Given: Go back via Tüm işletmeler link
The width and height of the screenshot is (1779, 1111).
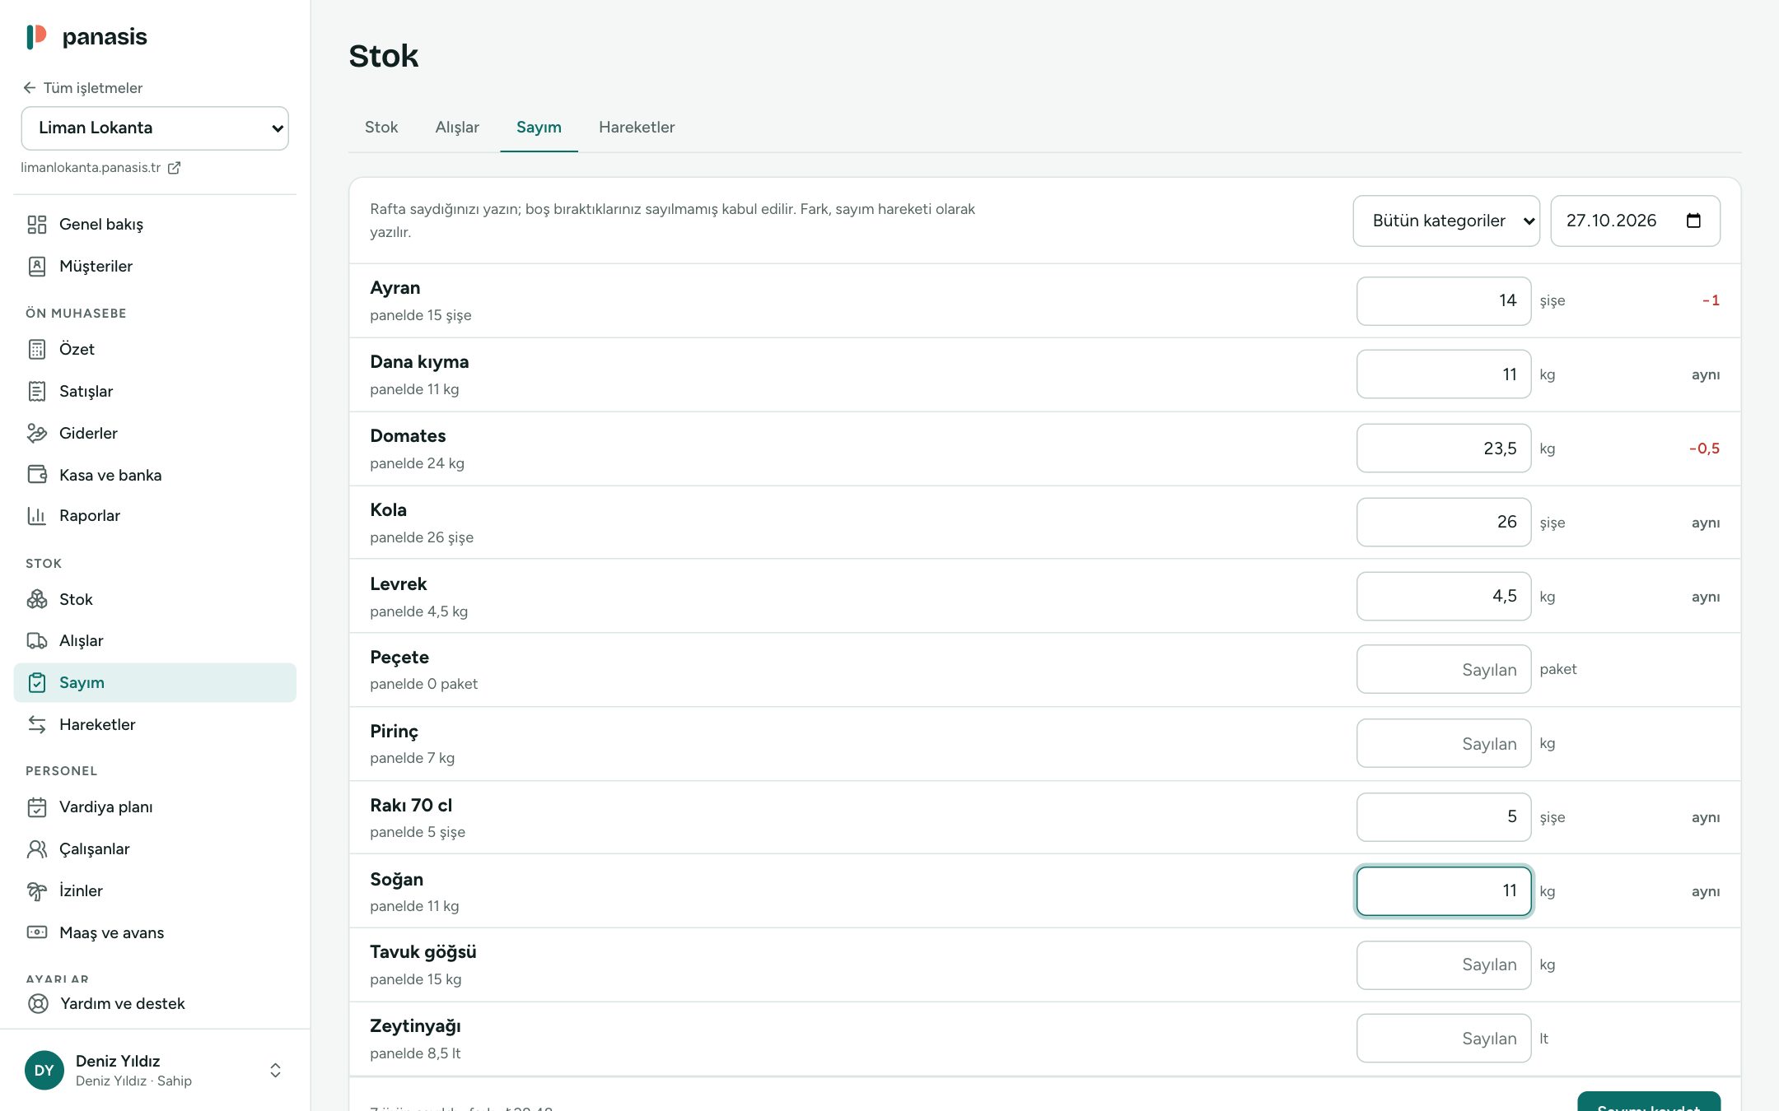Looking at the screenshot, I should pyautogui.click(x=83, y=88).
